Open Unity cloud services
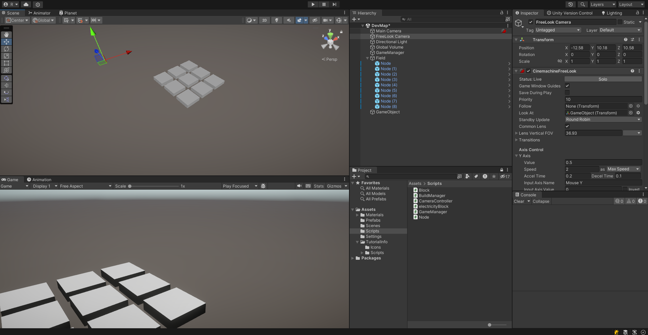This screenshot has height=335, width=648. coord(26,4)
